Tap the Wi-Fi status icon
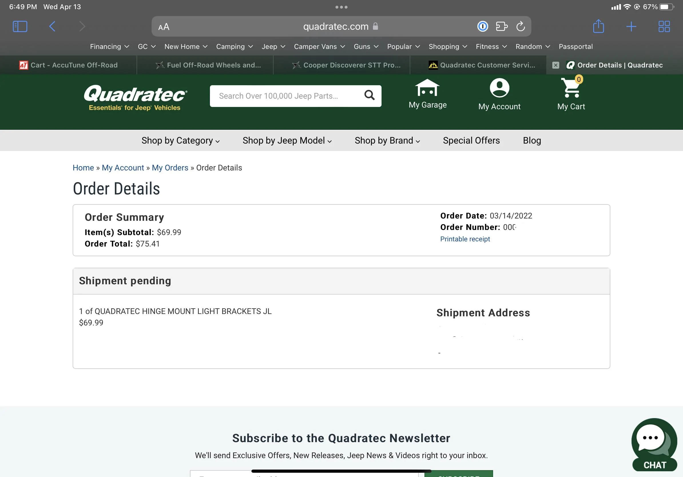The width and height of the screenshot is (683, 477). point(627,7)
